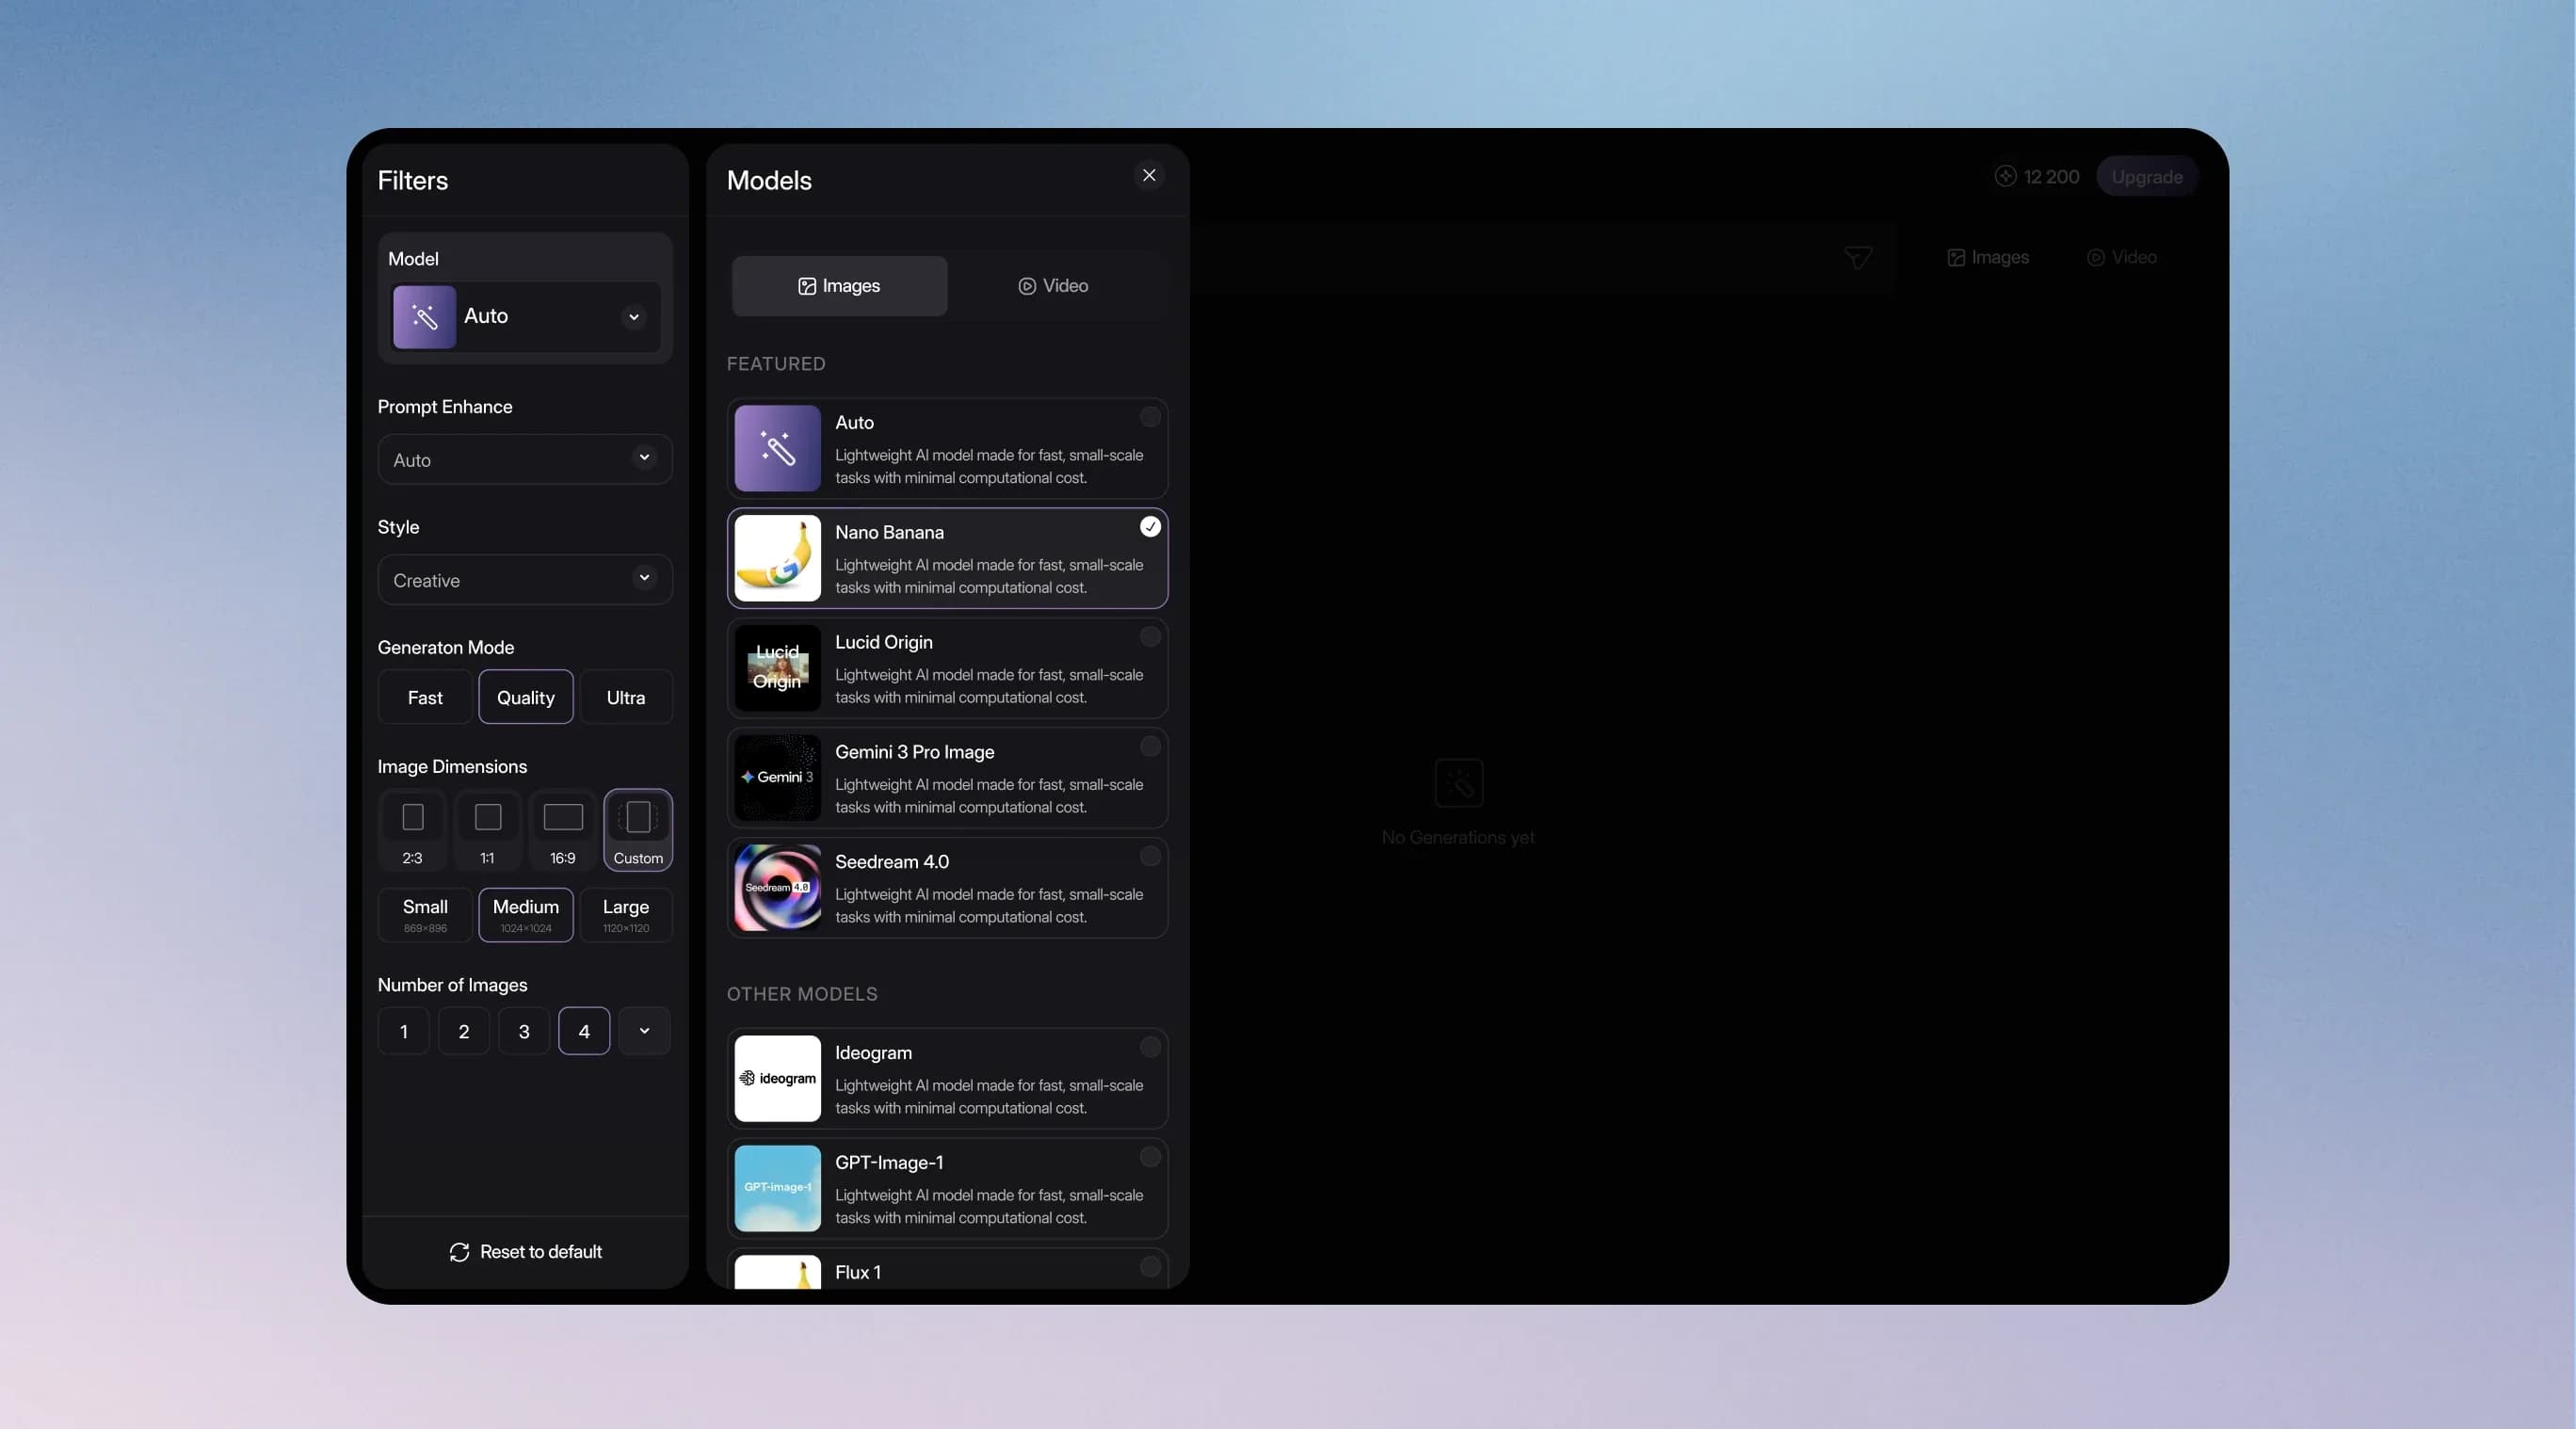Click the filter funnel icon

tap(1857, 258)
